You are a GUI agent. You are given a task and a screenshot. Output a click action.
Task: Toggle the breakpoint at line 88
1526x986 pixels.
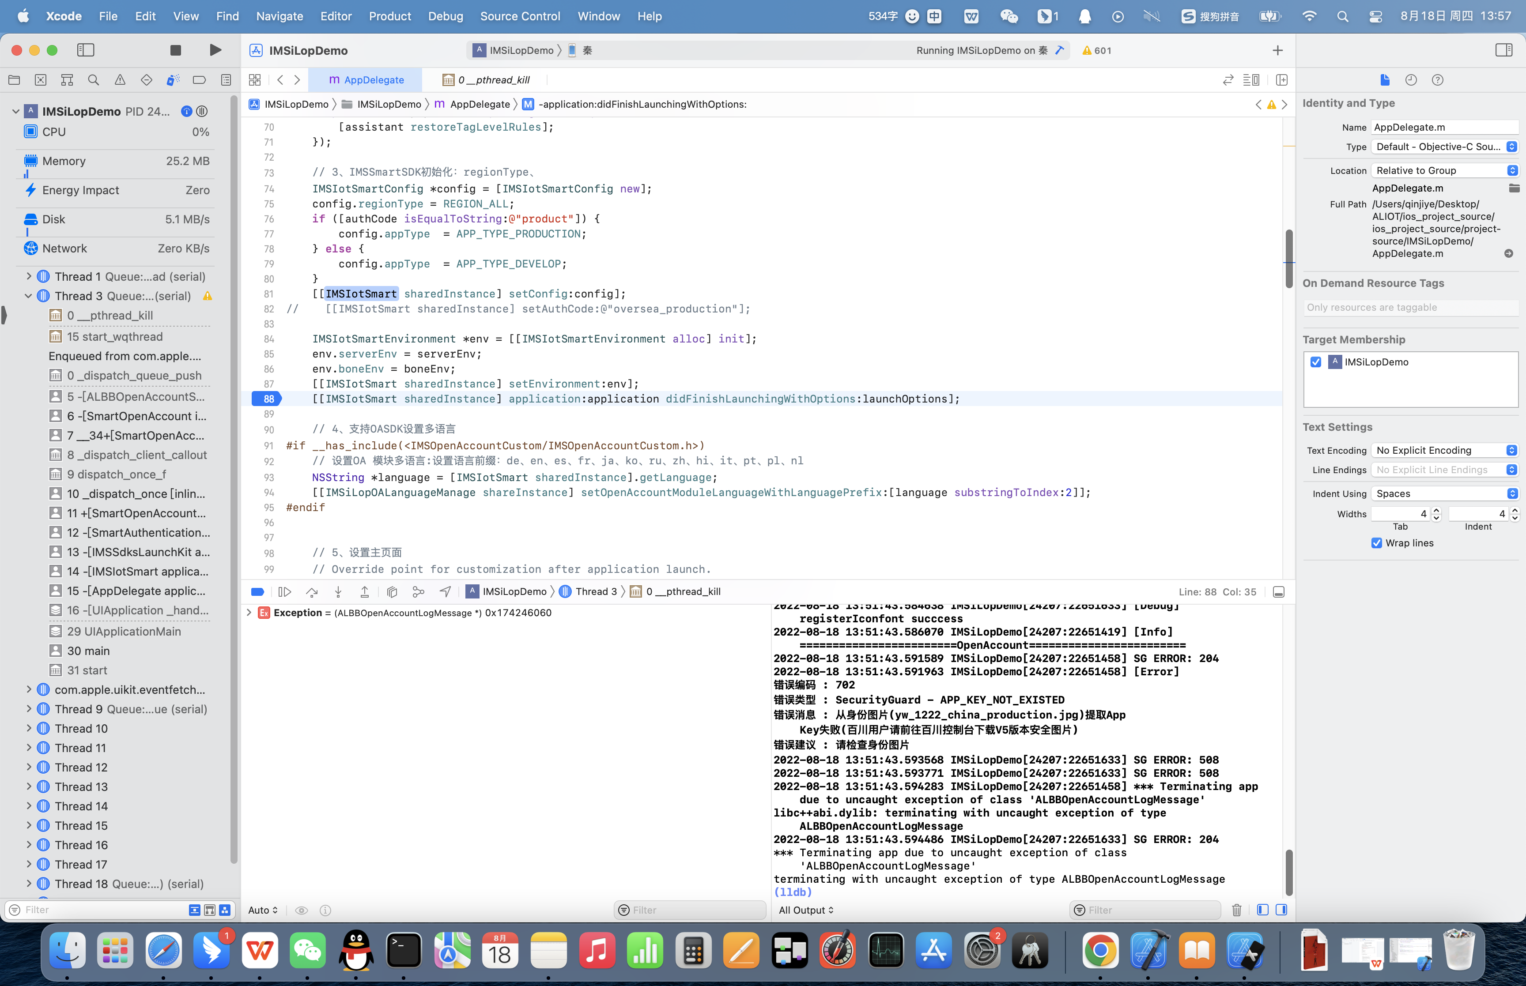tap(267, 399)
